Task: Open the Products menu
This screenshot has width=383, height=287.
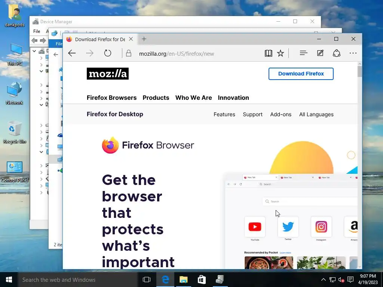Action: tap(156, 98)
